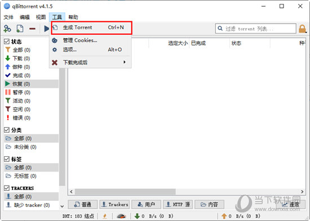Screen dimensions: 310x221
Task: Click the 过滤 torrent 列表 search field
Action: pos(256,29)
